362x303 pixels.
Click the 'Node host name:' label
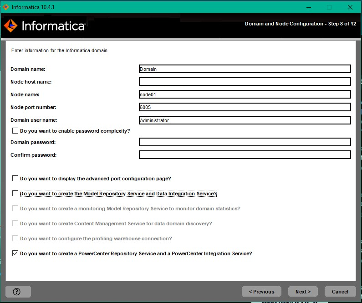point(31,82)
